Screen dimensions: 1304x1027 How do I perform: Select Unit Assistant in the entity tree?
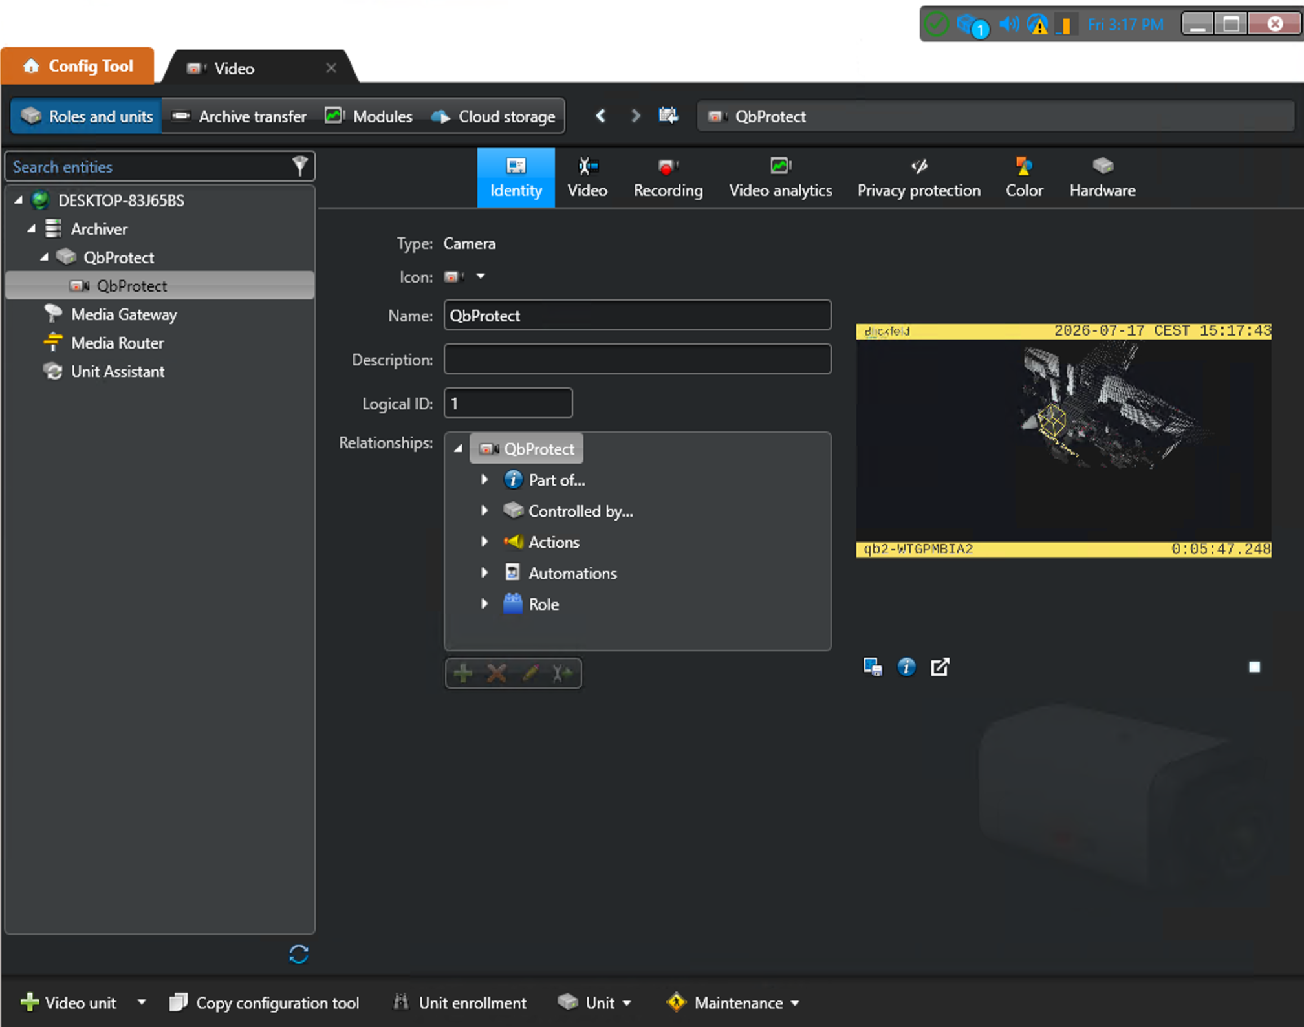click(x=118, y=371)
